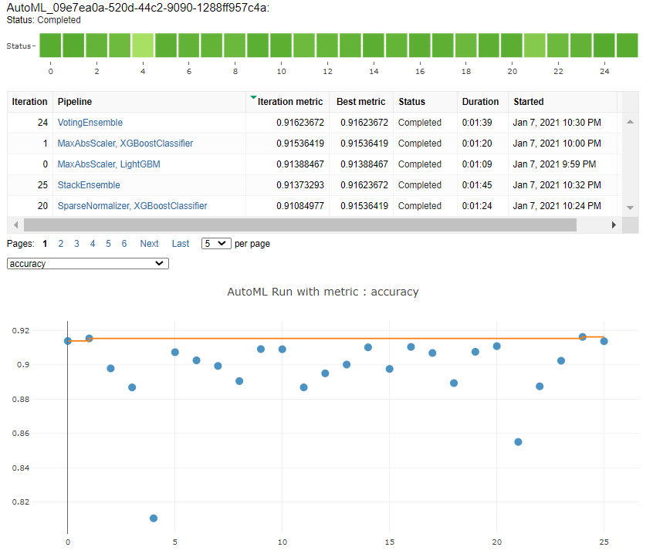
Task: Open the StackEnsemble pipeline link
Action: (x=89, y=185)
